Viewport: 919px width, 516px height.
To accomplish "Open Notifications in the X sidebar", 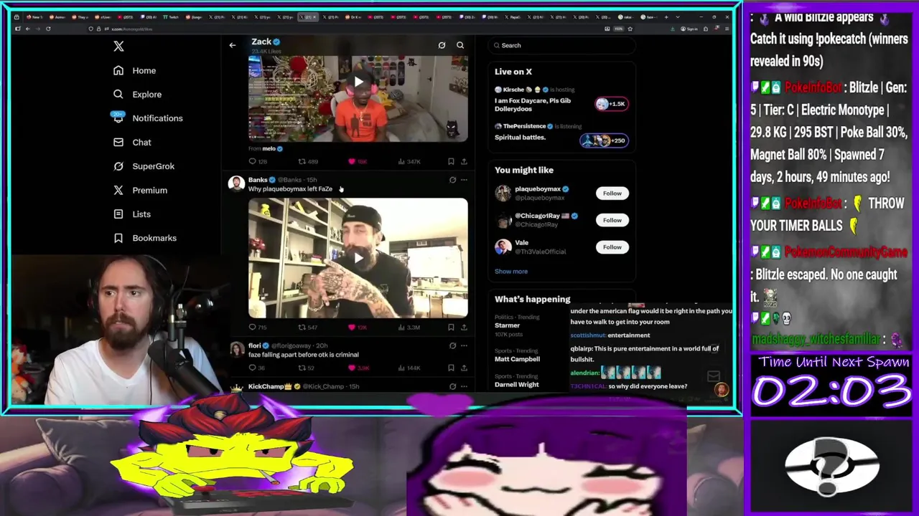I will tap(147, 118).
